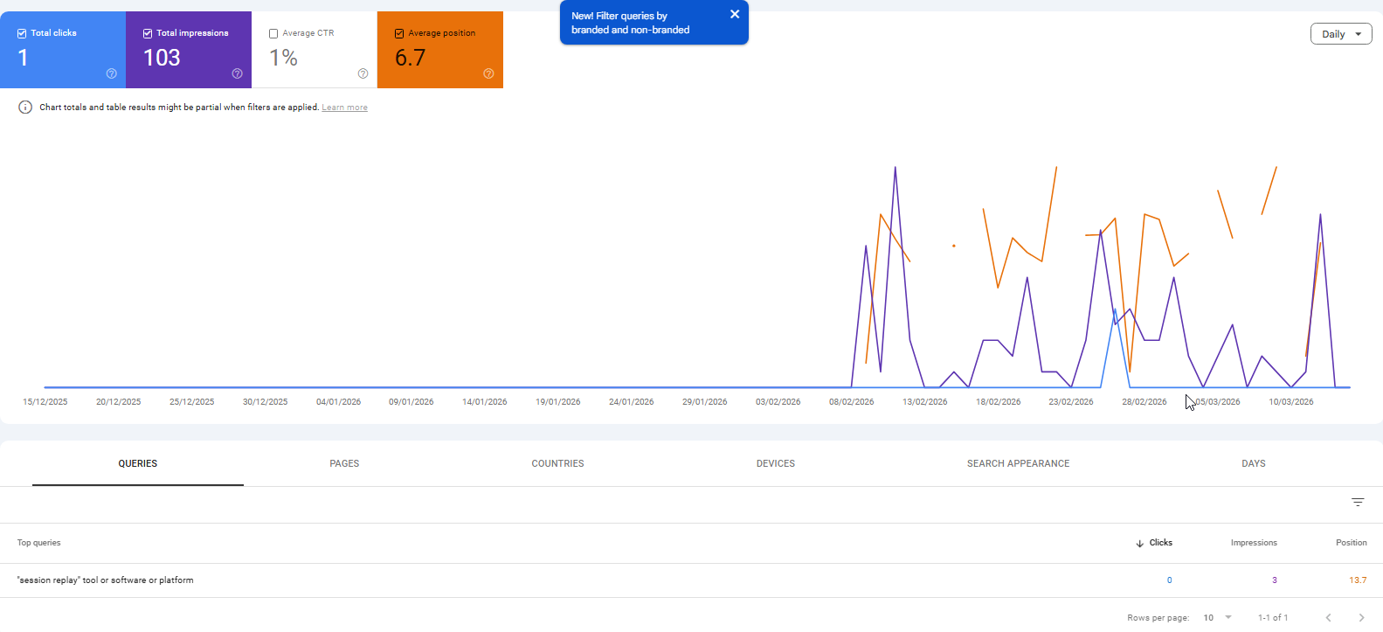
Task: Sort table by Impressions column header
Action: 1254,543
